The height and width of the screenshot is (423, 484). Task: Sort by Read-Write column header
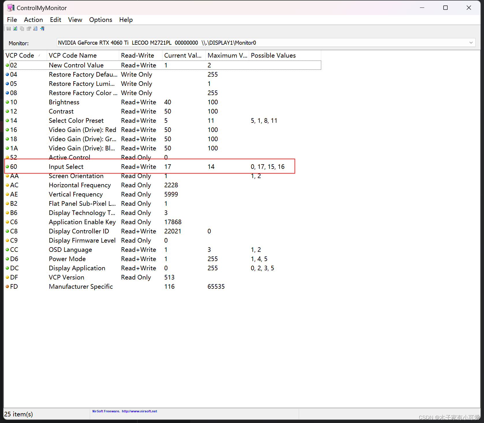(x=141, y=55)
